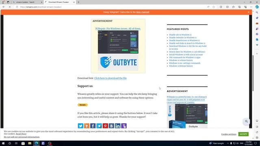Open File Explorer from taskbar
The image size is (260, 146).
click(30, 143)
